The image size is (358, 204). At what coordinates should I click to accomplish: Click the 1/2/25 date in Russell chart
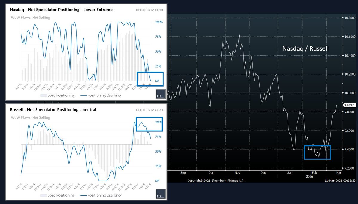[x=58, y=186]
